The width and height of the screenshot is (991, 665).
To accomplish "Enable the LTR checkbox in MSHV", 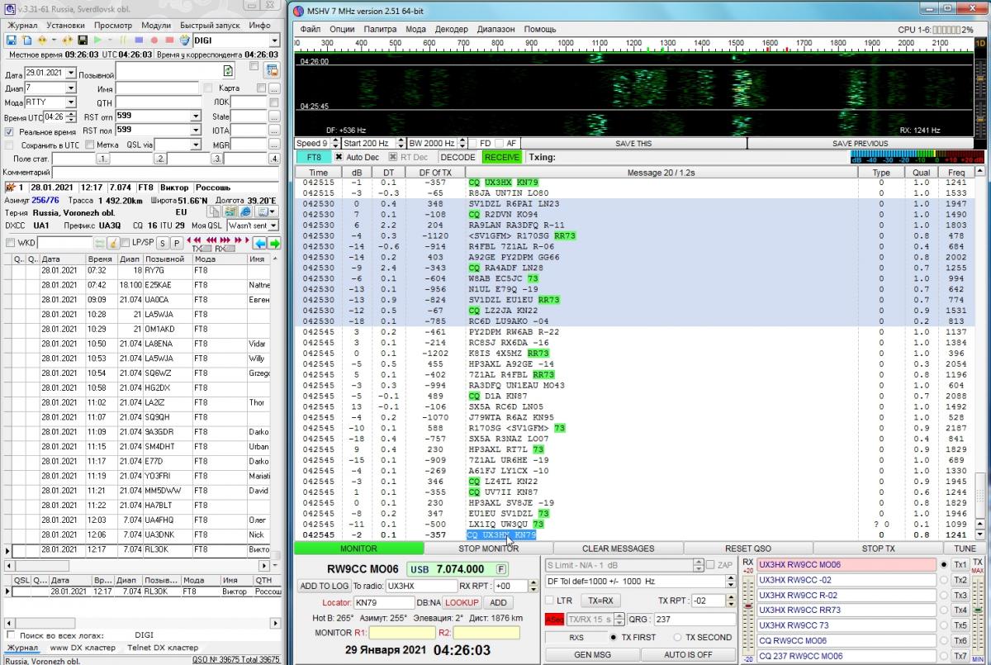I will coord(550,601).
